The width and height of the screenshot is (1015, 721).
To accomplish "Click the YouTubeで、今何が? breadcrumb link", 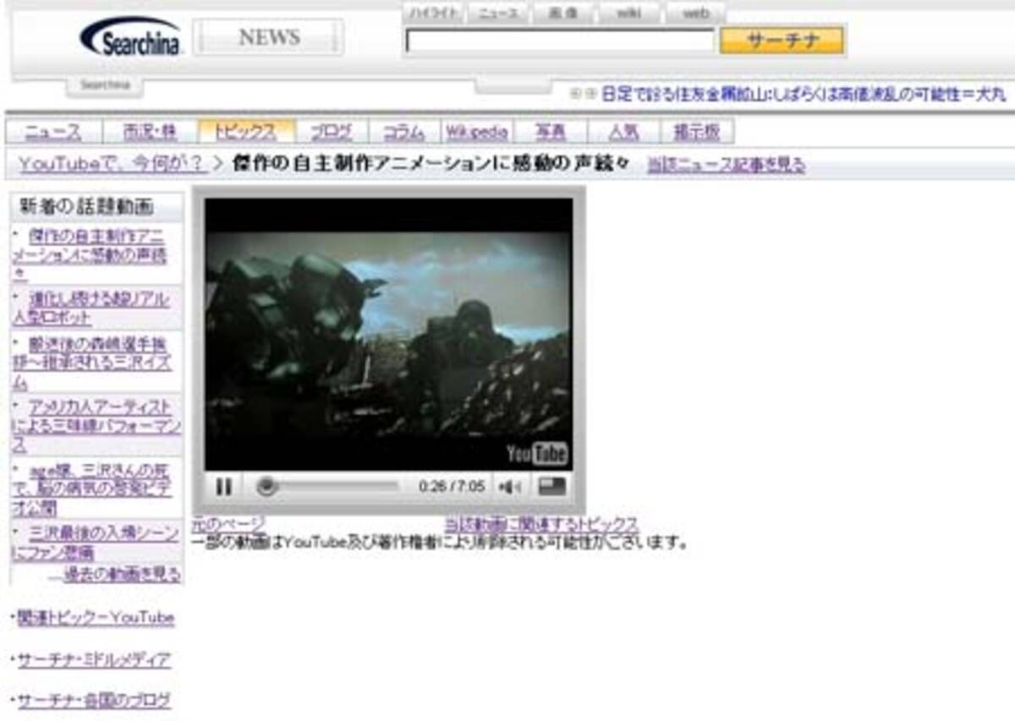I will click(x=111, y=164).
